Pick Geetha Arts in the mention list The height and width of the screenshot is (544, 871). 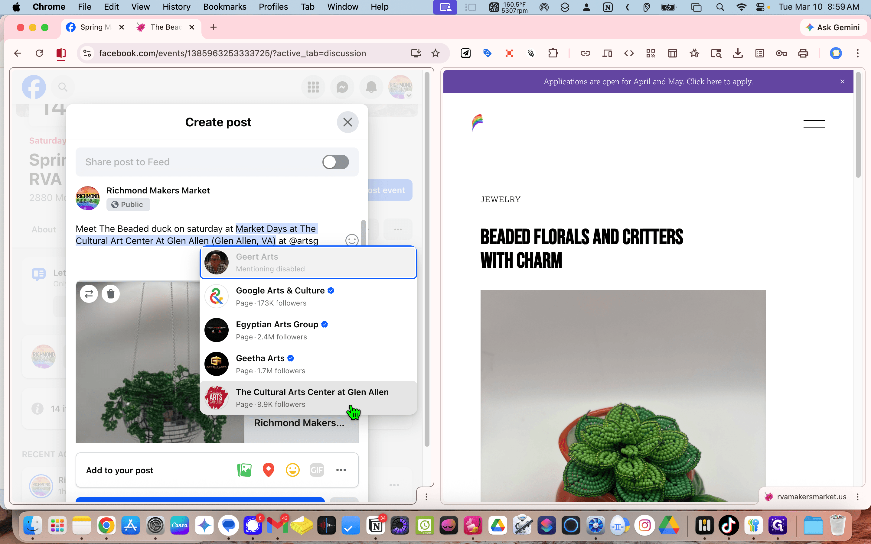coord(308,364)
